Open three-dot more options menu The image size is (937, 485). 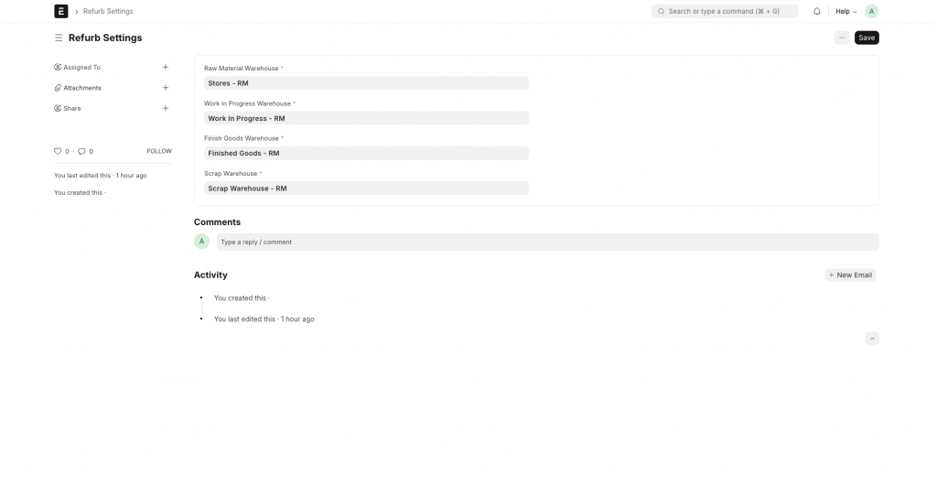point(841,38)
